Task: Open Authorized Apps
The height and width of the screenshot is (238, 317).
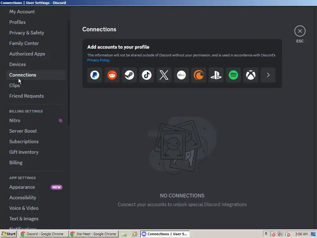Action: [x=36, y=54]
